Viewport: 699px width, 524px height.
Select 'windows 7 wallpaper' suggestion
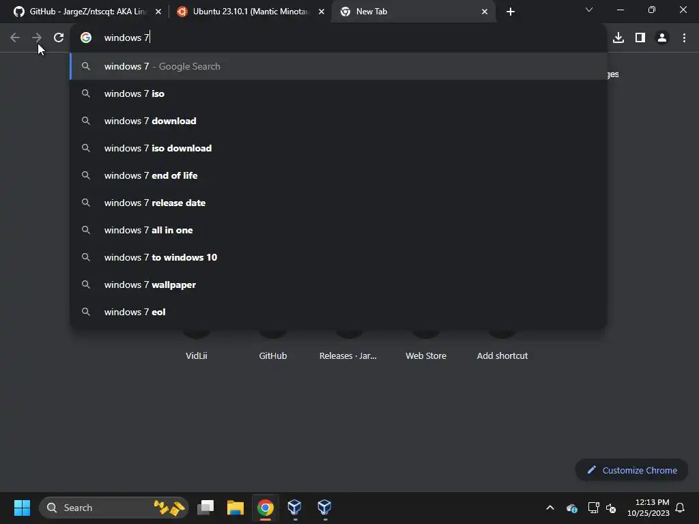pyautogui.click(x=339, y=285)
